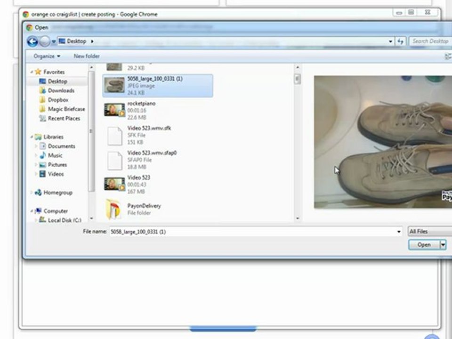The height and width of the screenshot is (339, 452).
Task: Select the Video 523 video thumbnail
Action: (x=114, y=184)
